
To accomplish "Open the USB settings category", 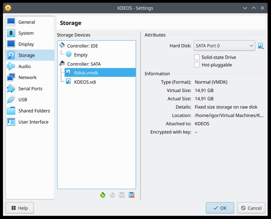I will [x=23, y=99].
